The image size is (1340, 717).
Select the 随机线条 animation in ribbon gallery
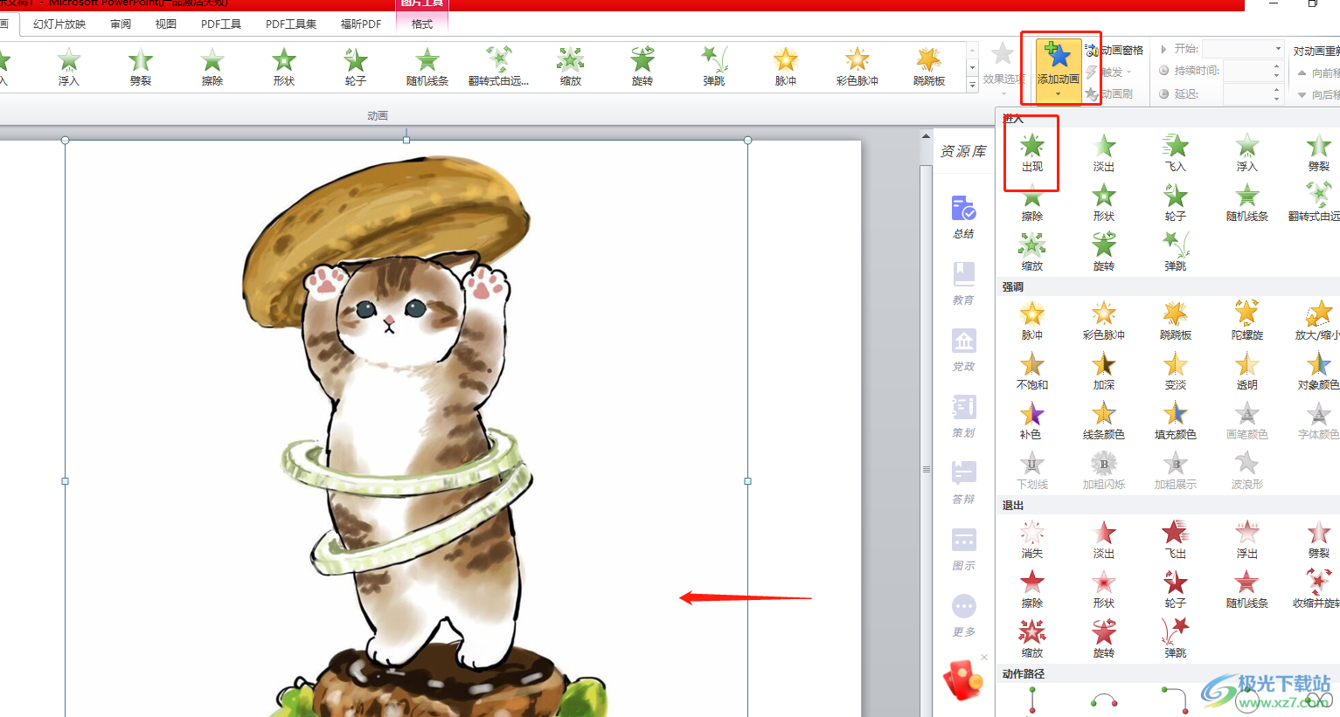427,67
